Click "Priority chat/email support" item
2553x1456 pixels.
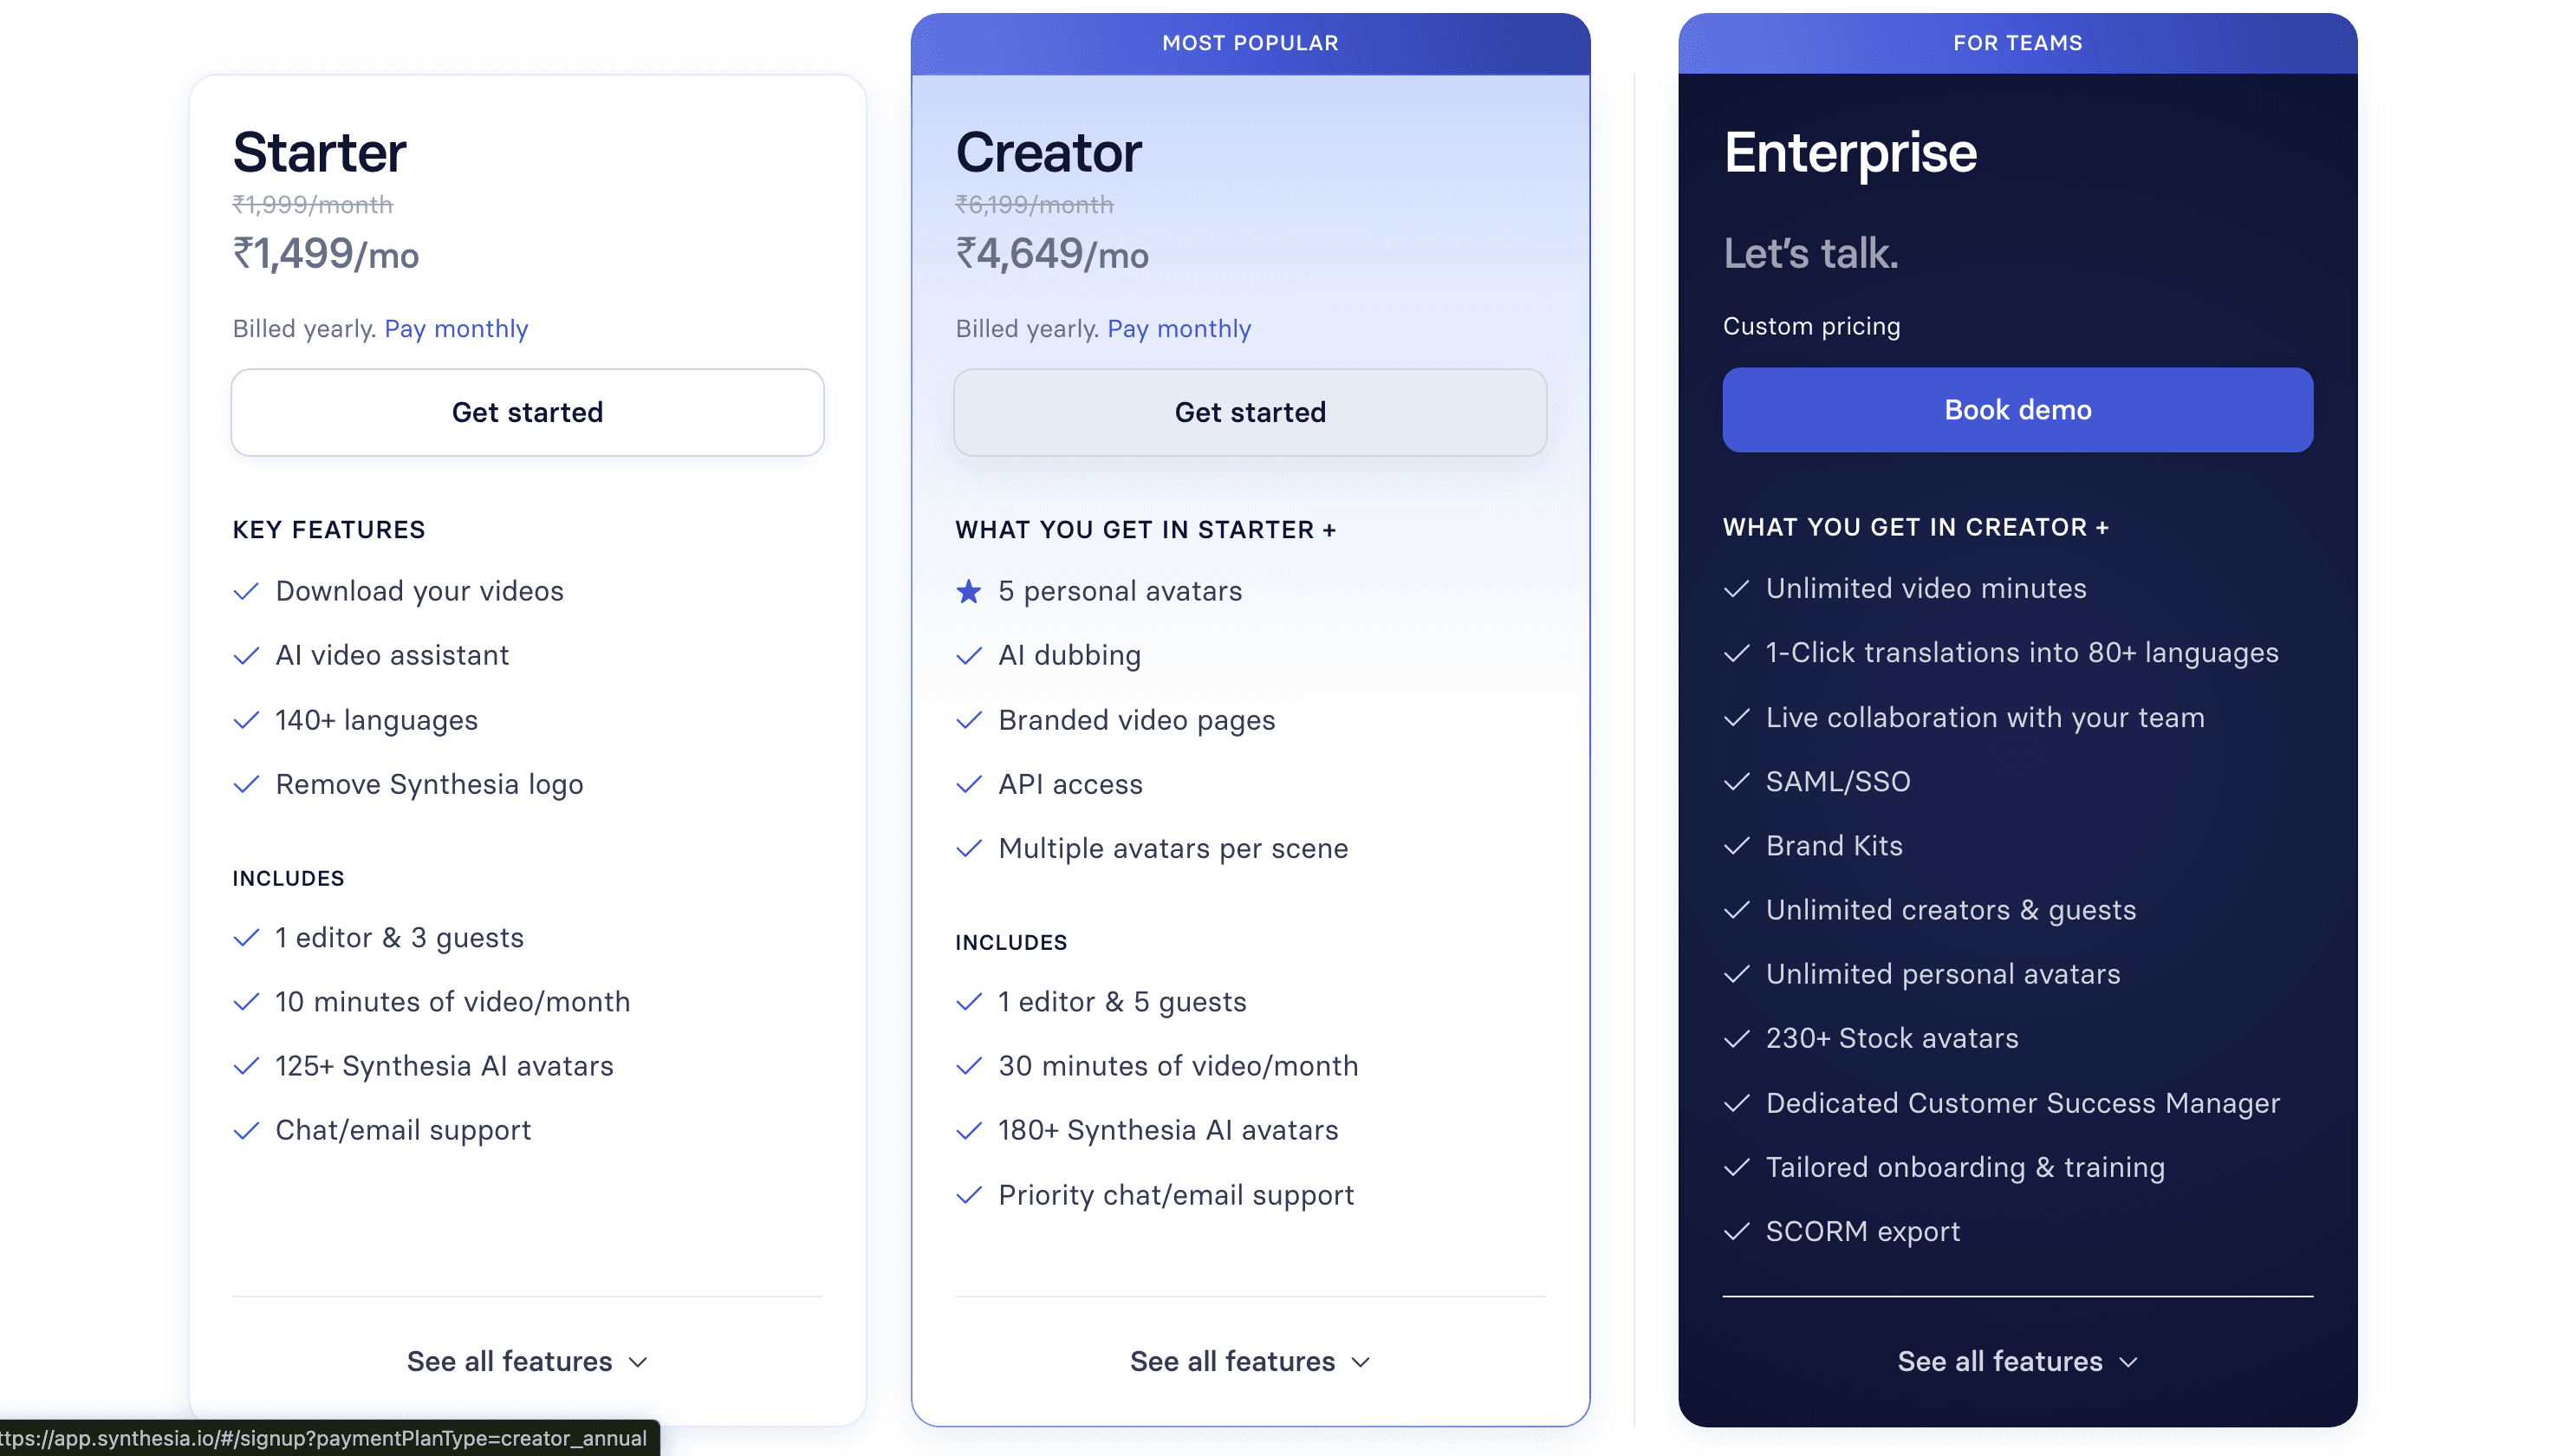[1177, 1196]
